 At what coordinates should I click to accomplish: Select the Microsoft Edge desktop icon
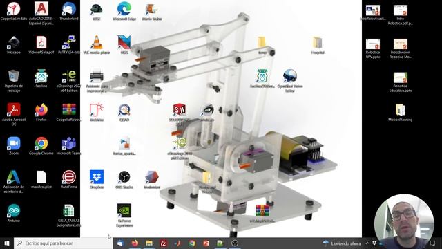pos(124,11)
